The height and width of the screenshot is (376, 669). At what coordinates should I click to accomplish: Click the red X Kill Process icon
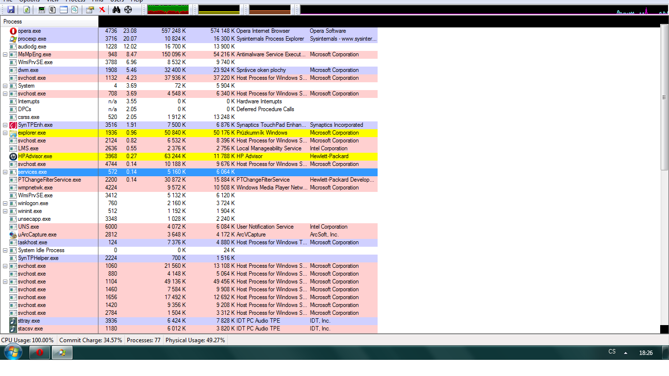(x=102, y=10)
